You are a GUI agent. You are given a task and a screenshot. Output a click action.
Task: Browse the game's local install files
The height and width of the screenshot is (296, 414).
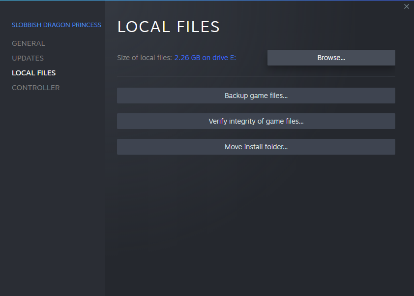(331, 58)
